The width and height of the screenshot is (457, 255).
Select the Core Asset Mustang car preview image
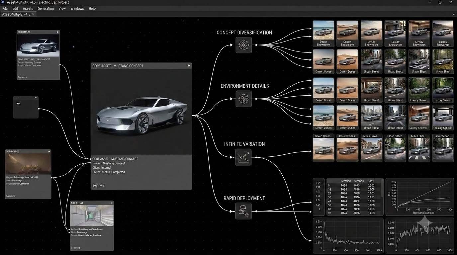(141, 112)
